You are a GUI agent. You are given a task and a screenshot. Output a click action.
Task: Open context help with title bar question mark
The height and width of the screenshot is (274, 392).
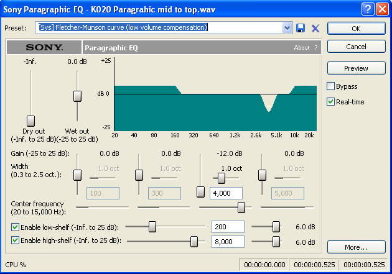coord(368,9)
